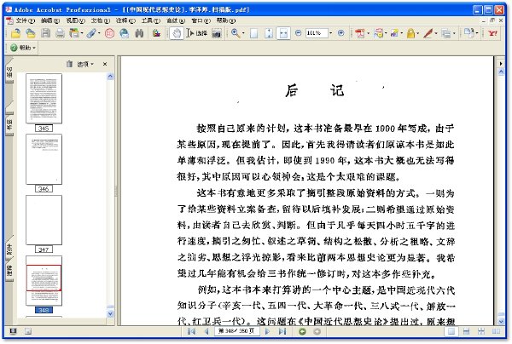Switch to Actual Size page view
This screenshot has width=512, height=344.
tap(253, 33)
